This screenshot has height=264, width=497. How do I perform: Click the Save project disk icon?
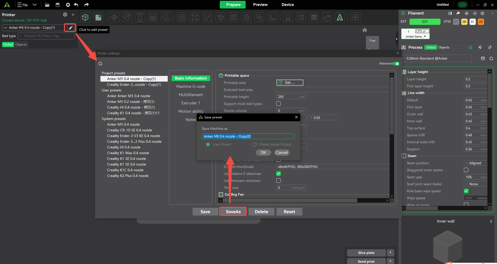tap(58, 5)
